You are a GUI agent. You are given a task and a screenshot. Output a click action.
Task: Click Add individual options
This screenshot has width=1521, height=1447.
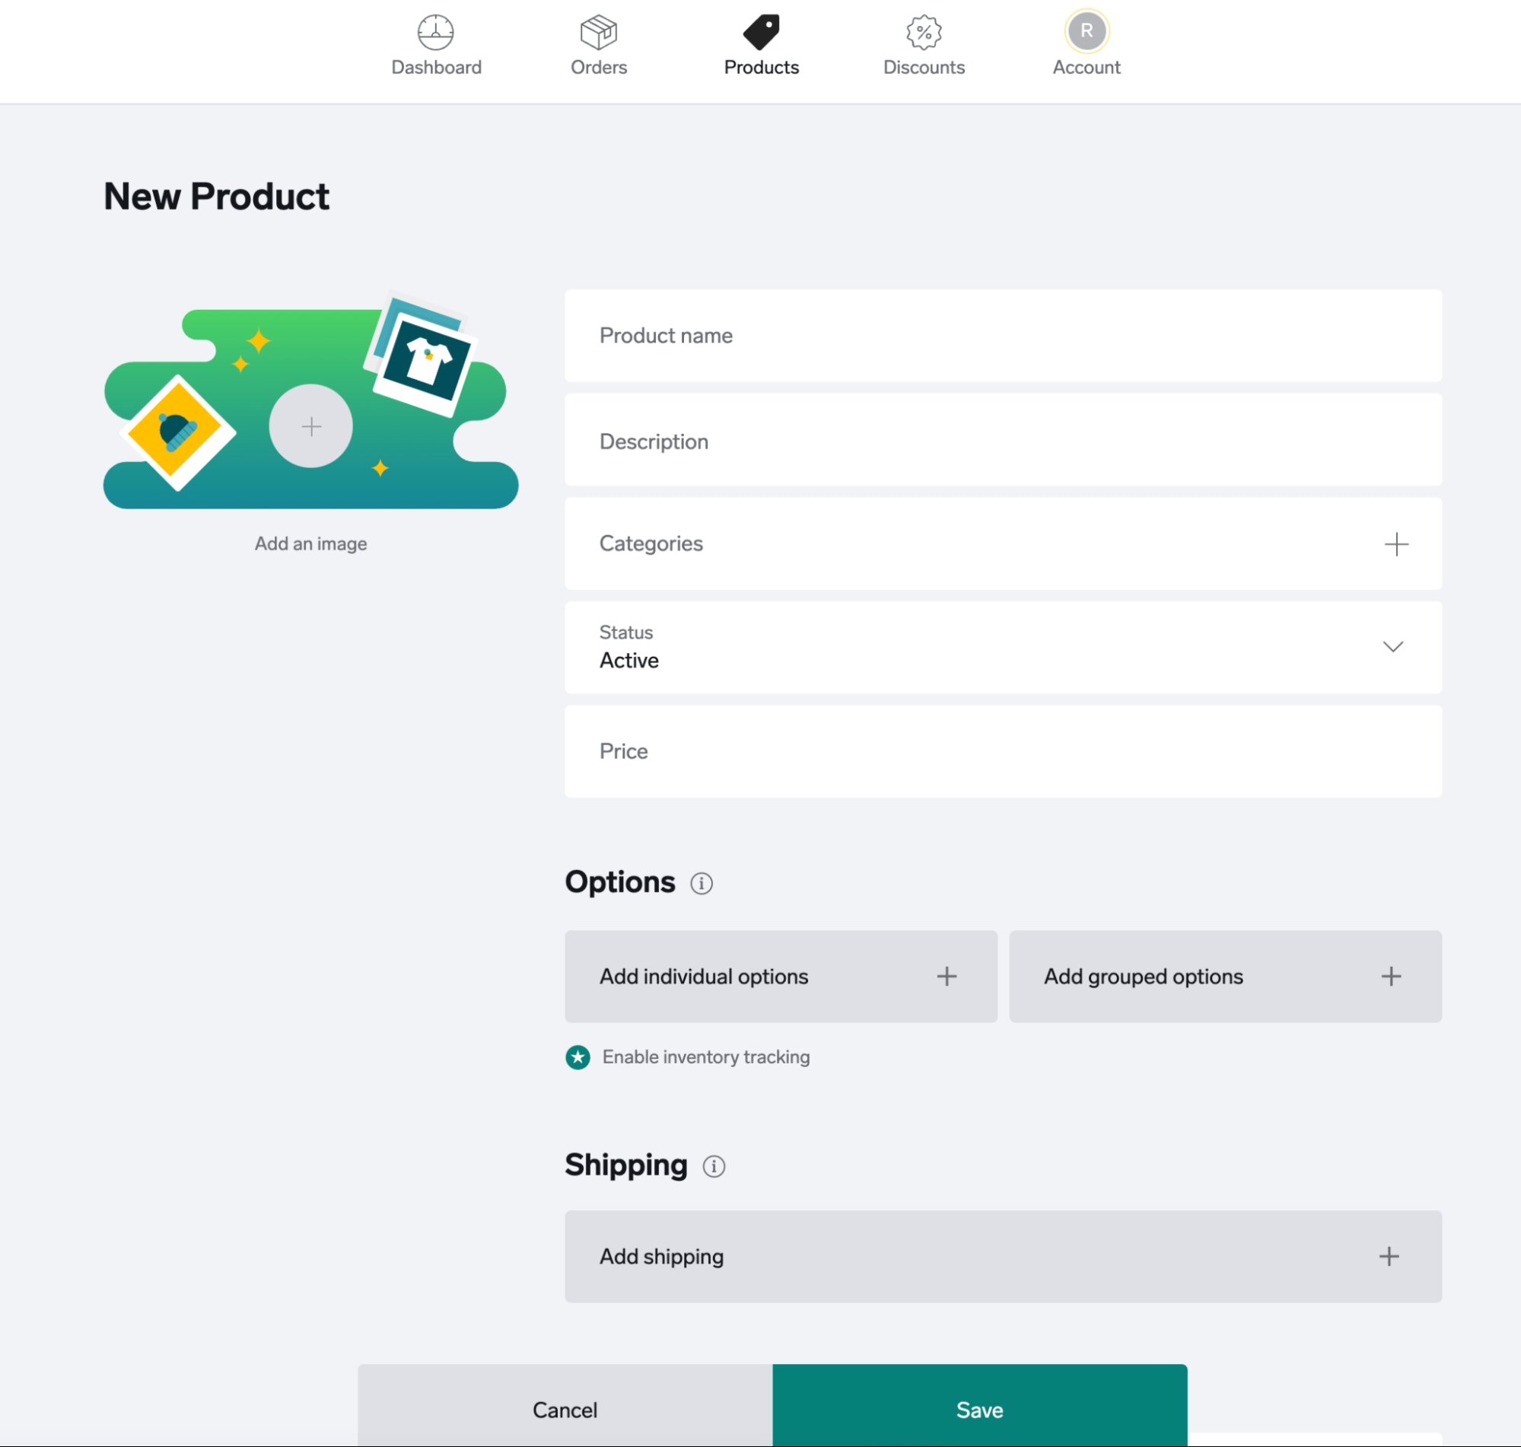[x=780, y=977]
